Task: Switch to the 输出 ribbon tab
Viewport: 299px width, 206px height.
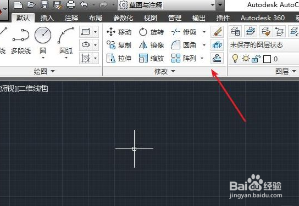Action: [x=199, y=18]
